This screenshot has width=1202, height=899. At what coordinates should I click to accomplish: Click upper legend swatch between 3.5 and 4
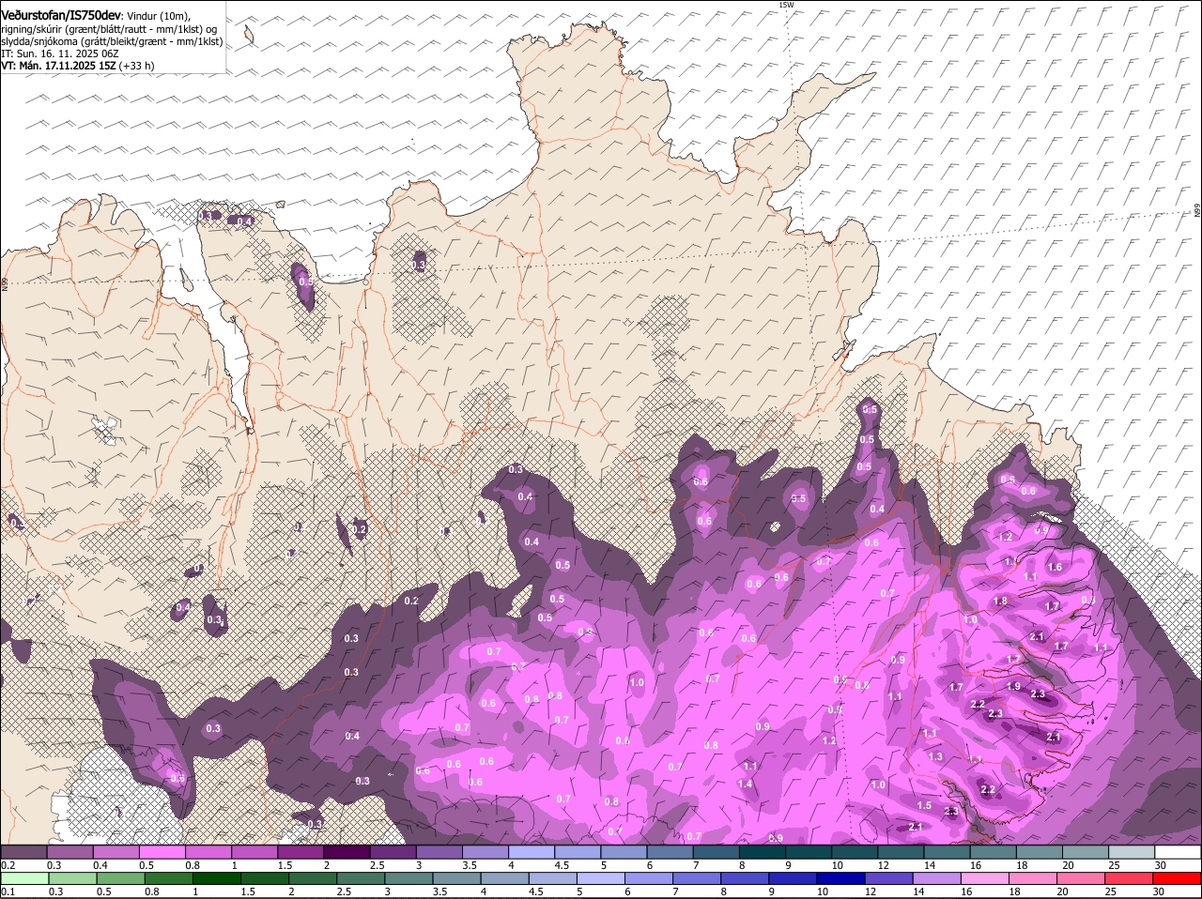485,851
